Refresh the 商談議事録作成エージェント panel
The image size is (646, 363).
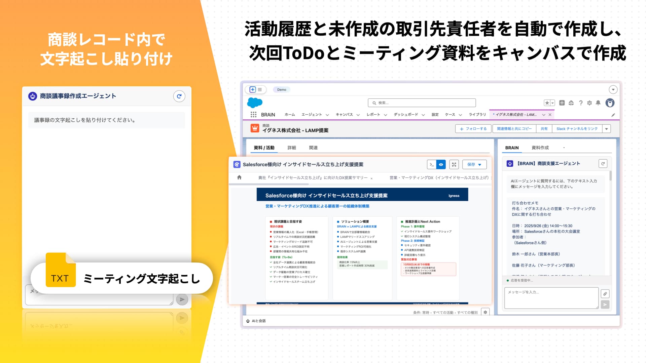[180, 96]
